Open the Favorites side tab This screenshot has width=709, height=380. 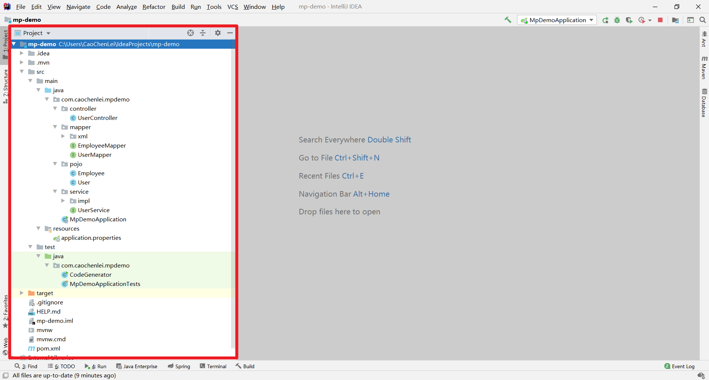pos(5,311)
